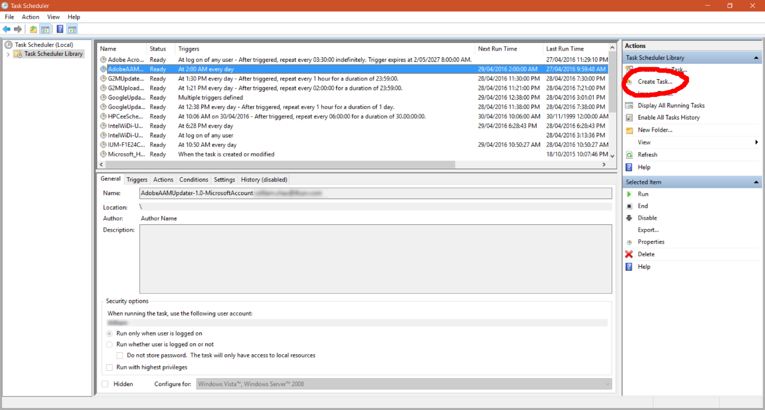Viewport: 765px width, 410px height.
Task: Select 'Run whether user is logged on or not'
Action: (110, 344)
